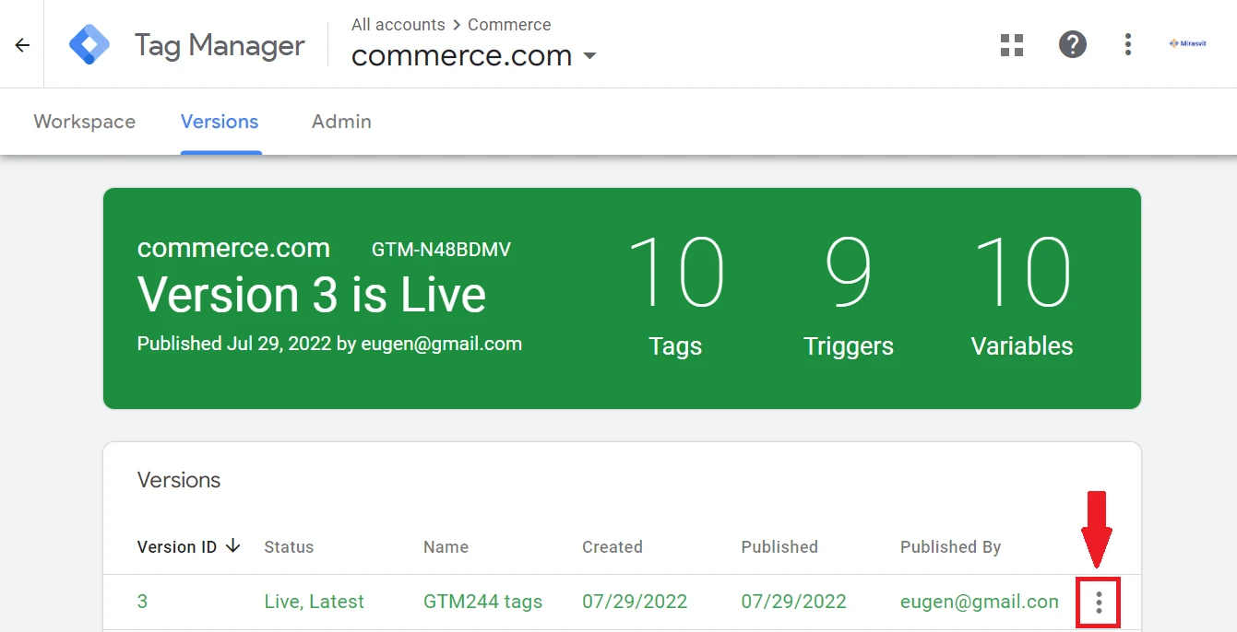Click the Mirasvit account avatar
The image size is (1237, 632).
[1187, 43]
